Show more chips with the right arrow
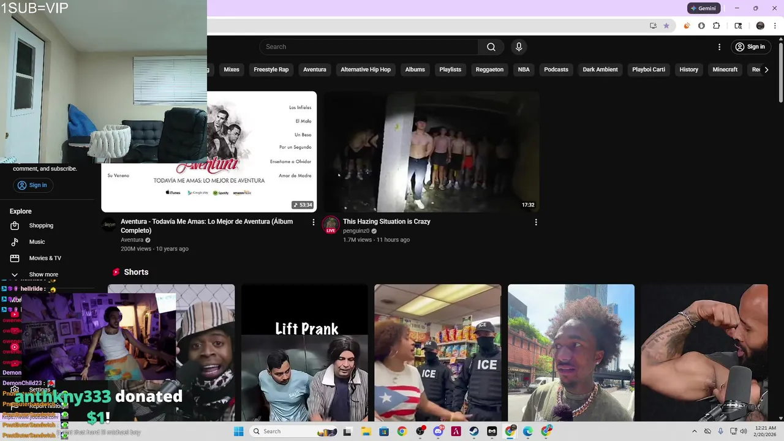The width and height of the screenshot is (784, 441). tap(766, 70)
